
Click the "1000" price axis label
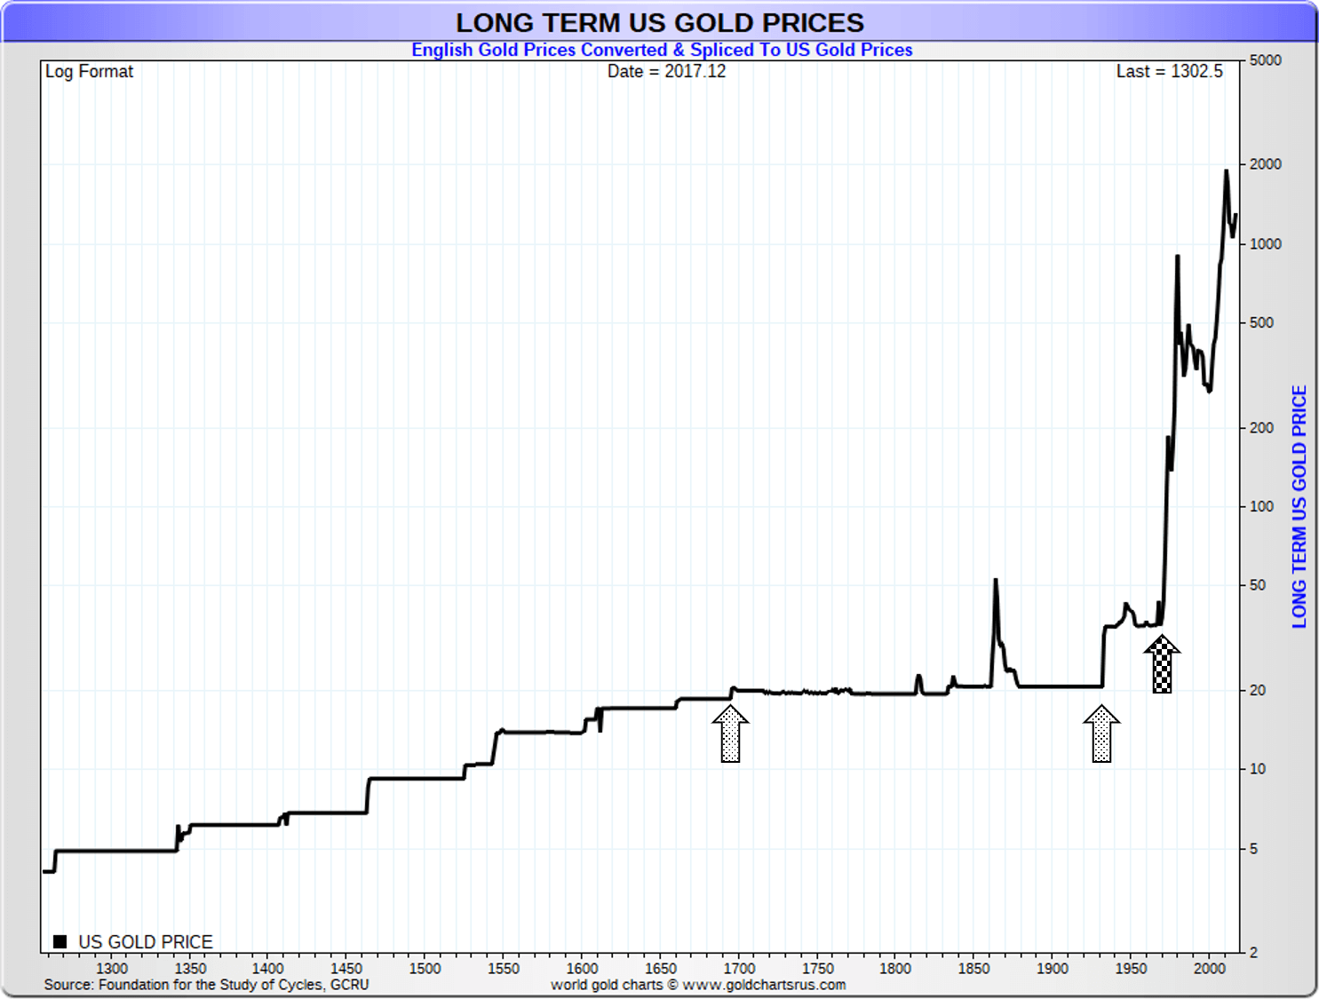(x=1265, y=244)
